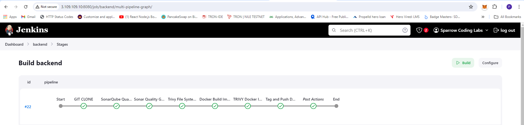Click the search help question mark icon
Viewport: 524px width, 125px height.
[405, 30]
